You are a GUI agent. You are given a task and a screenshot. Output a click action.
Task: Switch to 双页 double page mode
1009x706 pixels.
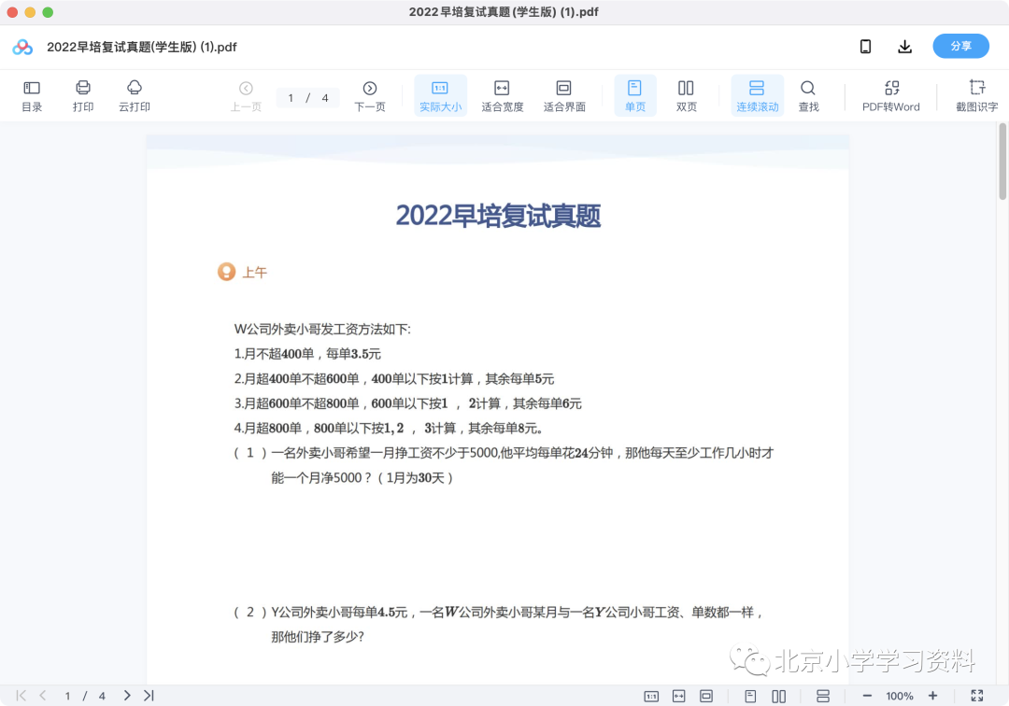[686, 96]
